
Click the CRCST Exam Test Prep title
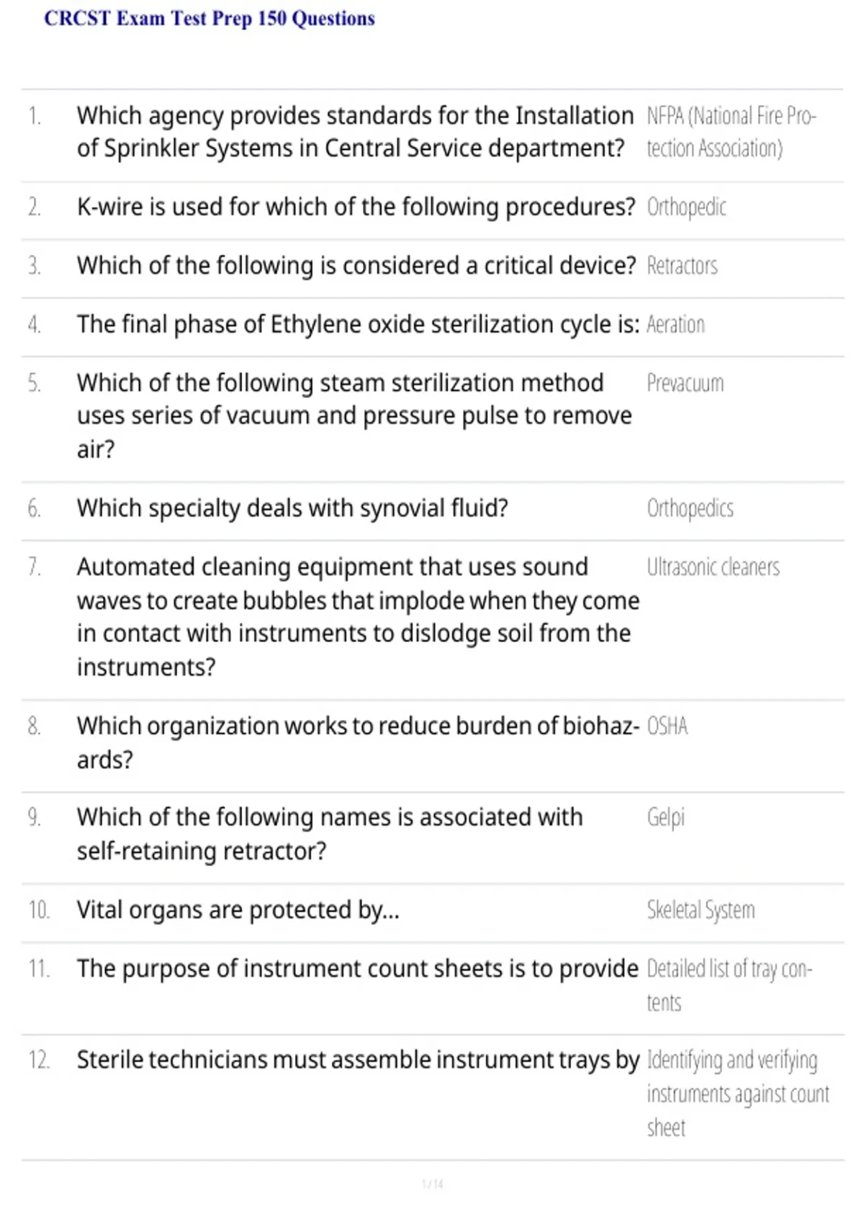click(x=210, y=19)
